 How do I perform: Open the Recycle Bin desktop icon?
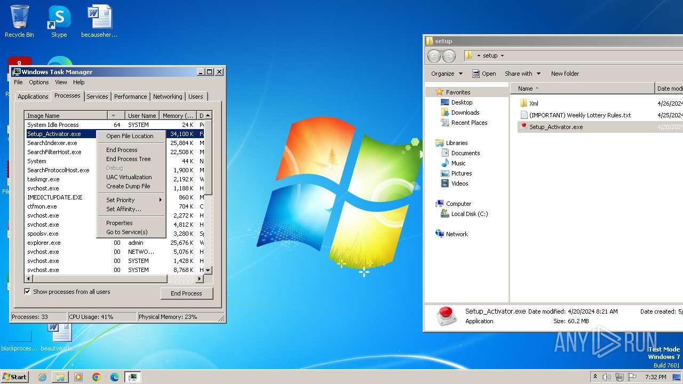coord(19,21)
